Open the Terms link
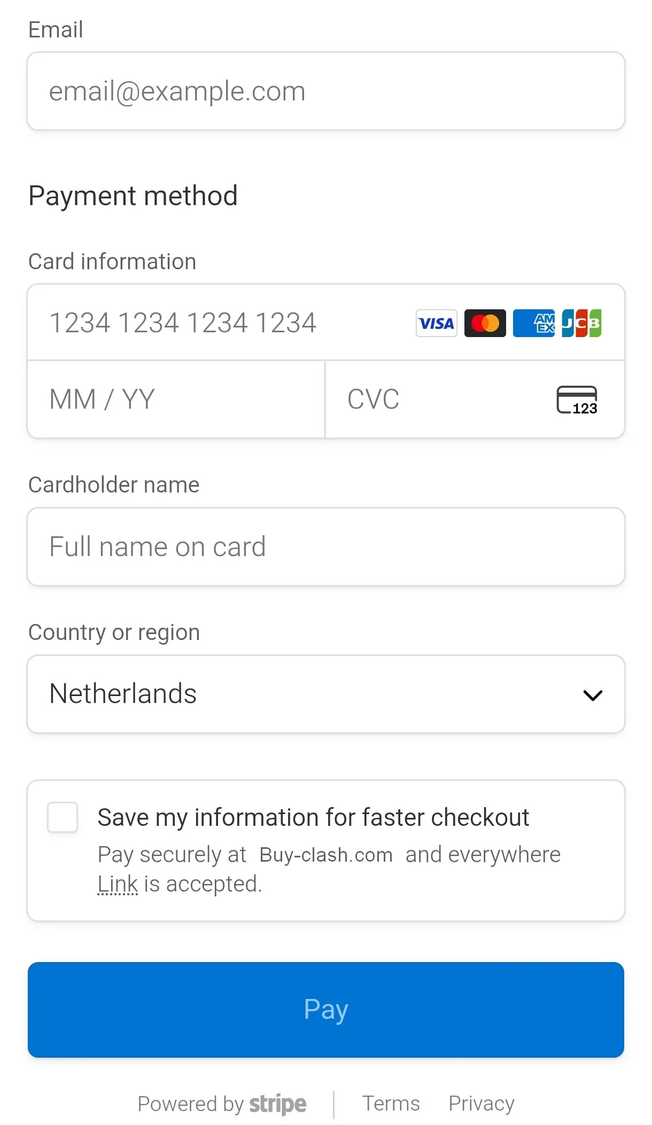 click(x=391, y=1103)
